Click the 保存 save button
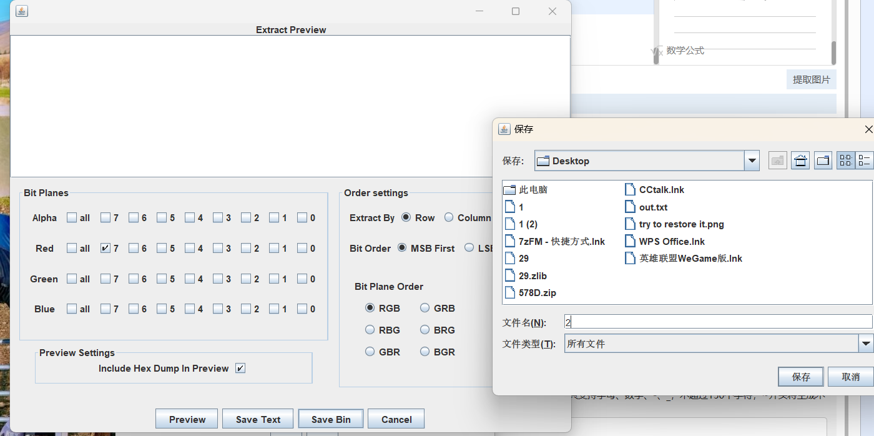 pos(801,377)
